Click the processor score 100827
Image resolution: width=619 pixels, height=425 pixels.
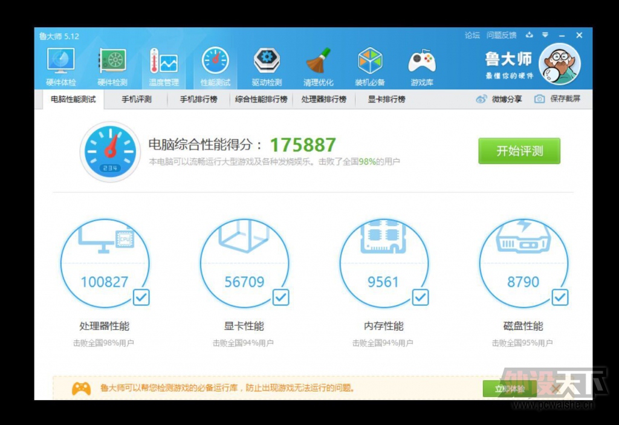105,282
